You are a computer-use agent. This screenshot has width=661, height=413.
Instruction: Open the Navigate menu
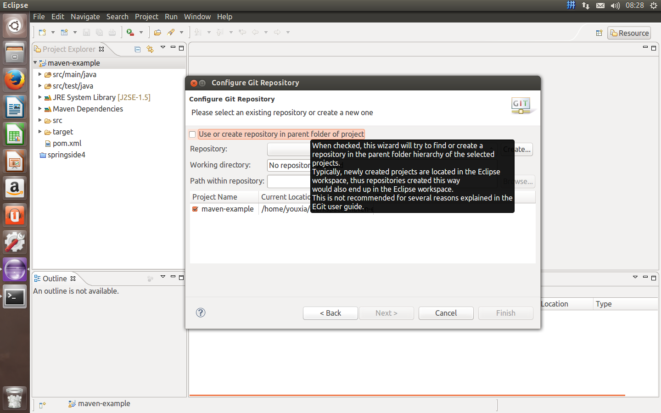click(x=85, y=17)
